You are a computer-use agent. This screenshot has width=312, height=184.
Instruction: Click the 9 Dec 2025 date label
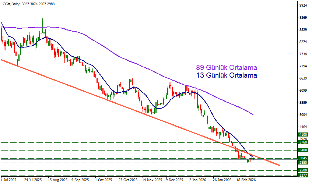[x=174, y=180]
